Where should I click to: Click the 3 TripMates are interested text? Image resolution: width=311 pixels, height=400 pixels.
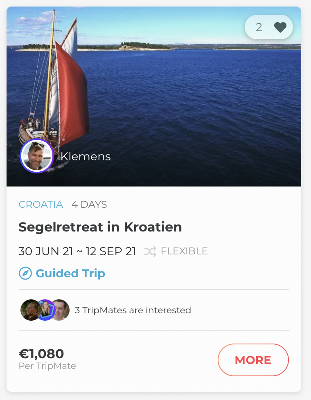click(x=133, y=310)
